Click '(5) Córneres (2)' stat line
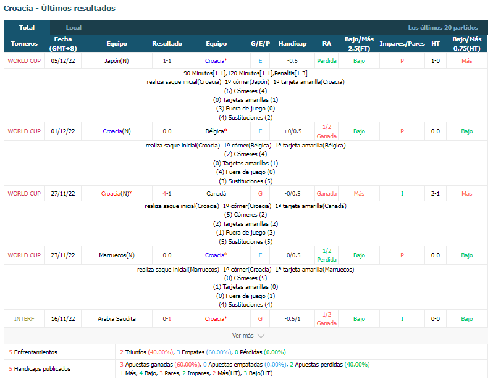Image resolution: width=493 pixels, height=382 pixels. tap(245, 214)
